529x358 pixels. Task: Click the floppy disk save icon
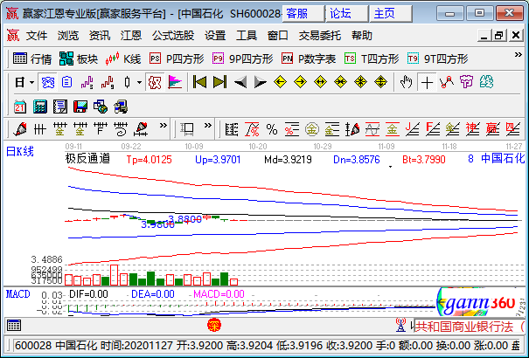click(x=80, y=107)
